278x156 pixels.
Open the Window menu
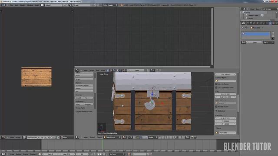point(30,5)
